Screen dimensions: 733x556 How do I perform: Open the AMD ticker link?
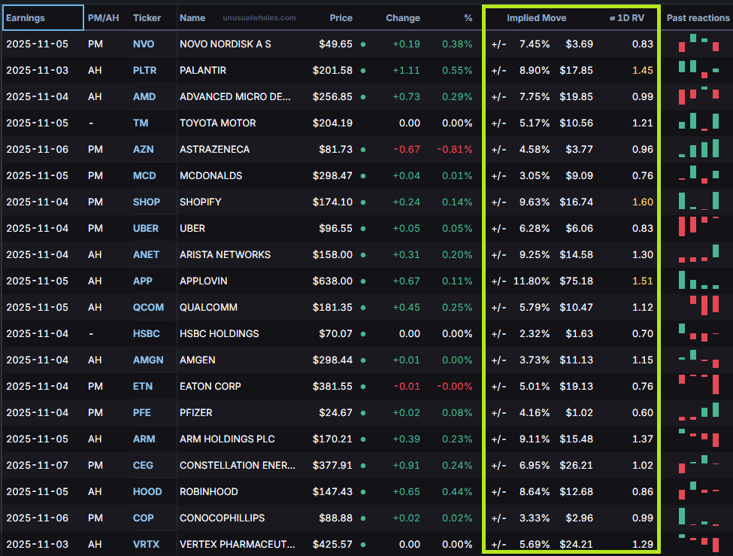pos(144,96)
